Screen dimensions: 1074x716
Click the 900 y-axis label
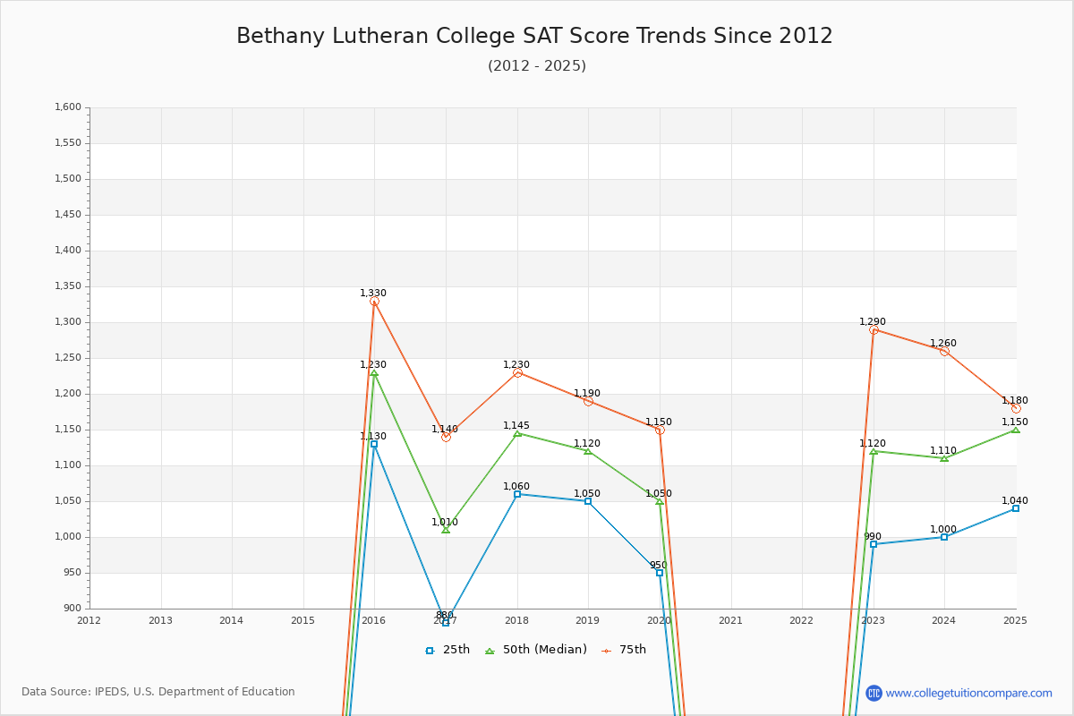click(x=72, y=609)
